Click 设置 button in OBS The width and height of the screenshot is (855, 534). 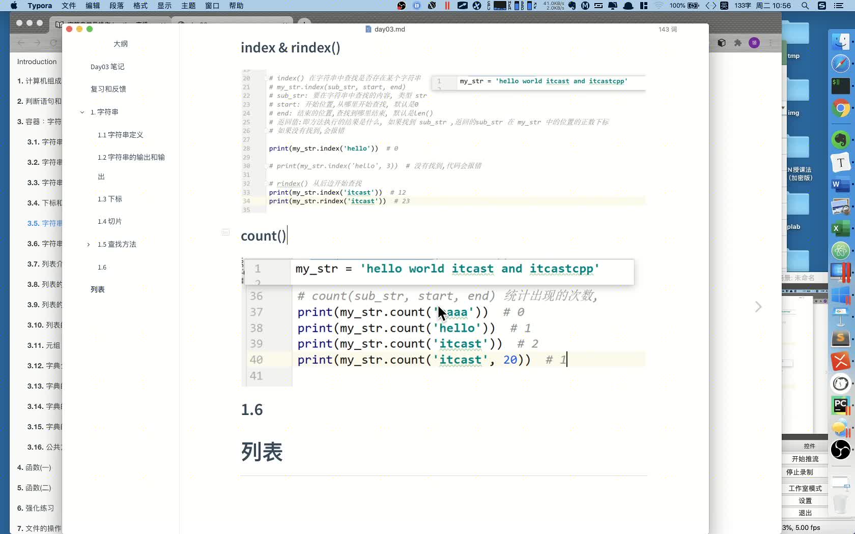pyautogui.click(x=805, y=500)
